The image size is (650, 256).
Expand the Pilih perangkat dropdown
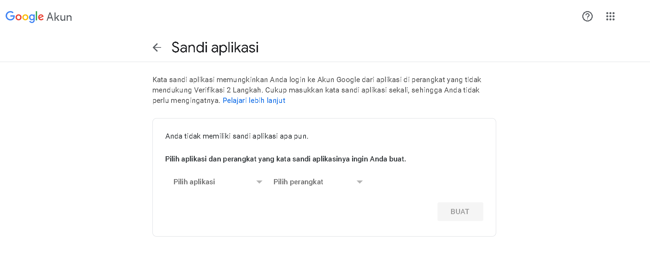coord(298,182)
